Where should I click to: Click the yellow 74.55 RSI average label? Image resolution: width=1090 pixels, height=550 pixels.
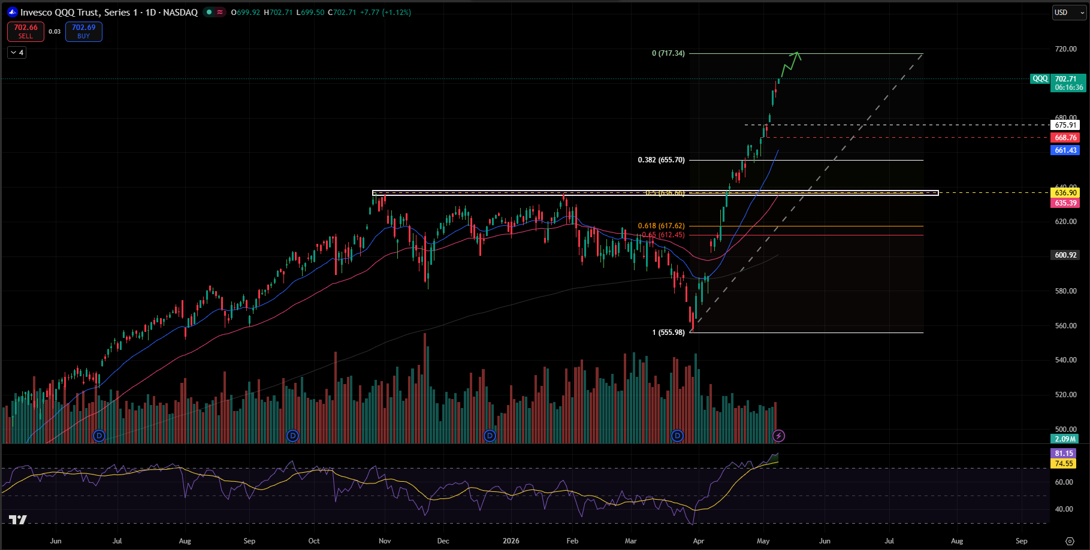tap(1064, 464)
